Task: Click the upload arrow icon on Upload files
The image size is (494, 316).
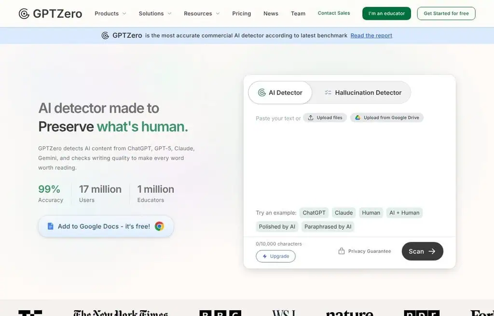Action: pyautogui.click(x=311, y=118)
